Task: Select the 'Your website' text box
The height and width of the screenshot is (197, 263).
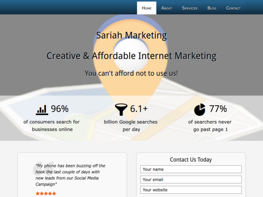Action: tap(191, 190)
